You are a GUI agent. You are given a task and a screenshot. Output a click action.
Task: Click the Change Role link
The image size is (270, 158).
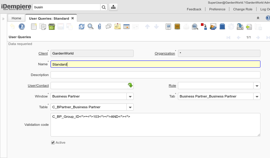point(242,9)
